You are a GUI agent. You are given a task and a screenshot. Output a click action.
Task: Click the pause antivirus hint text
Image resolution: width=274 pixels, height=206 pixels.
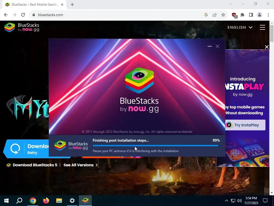[x=136, y=151]
